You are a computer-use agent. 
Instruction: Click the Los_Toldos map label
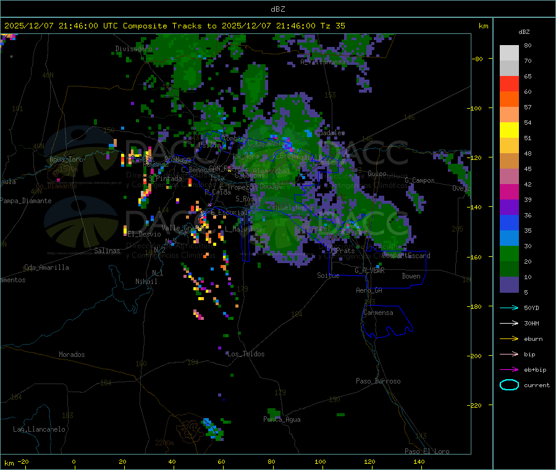pyautogui.click(x=246, y=354)
